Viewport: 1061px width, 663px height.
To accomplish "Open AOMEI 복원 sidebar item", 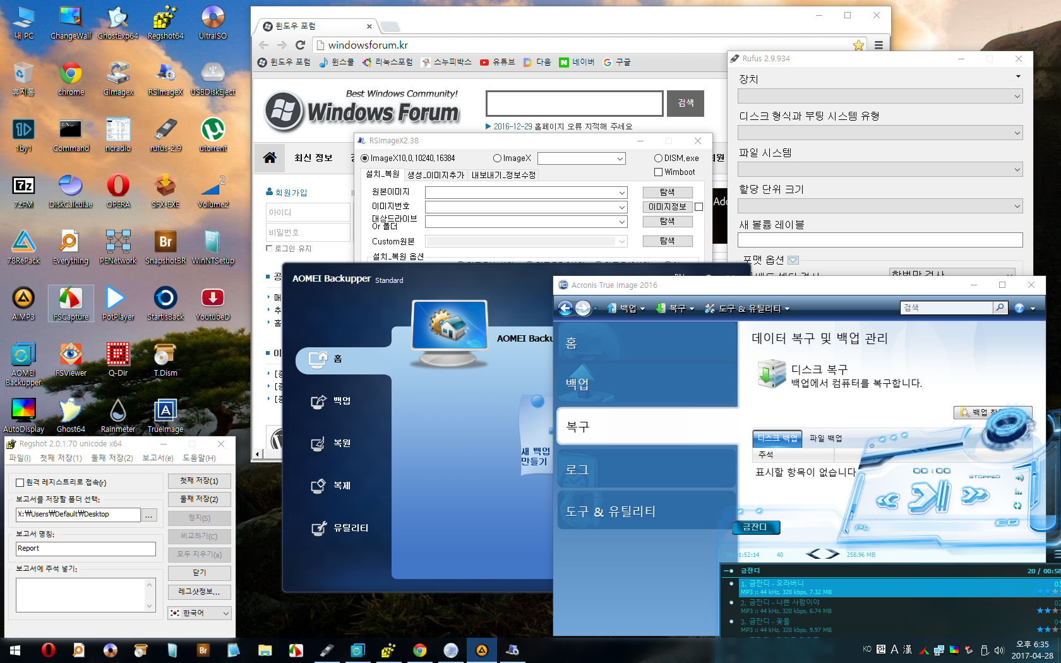I will (332, 443).
